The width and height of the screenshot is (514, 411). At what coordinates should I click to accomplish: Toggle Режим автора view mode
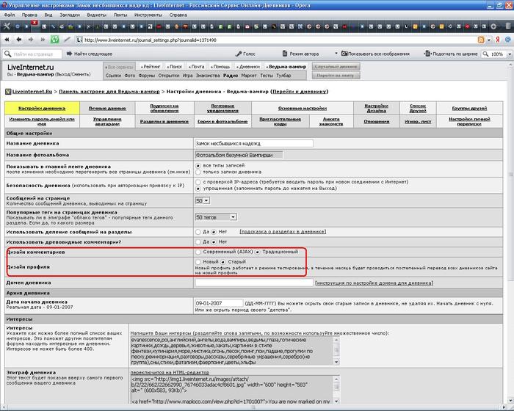(300, 54)
